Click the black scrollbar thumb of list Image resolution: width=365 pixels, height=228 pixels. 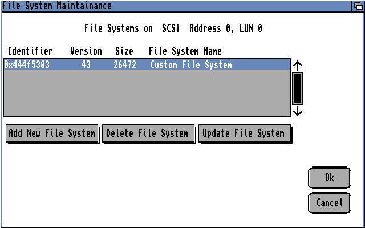pyautogui.click(x=298, y=88)
